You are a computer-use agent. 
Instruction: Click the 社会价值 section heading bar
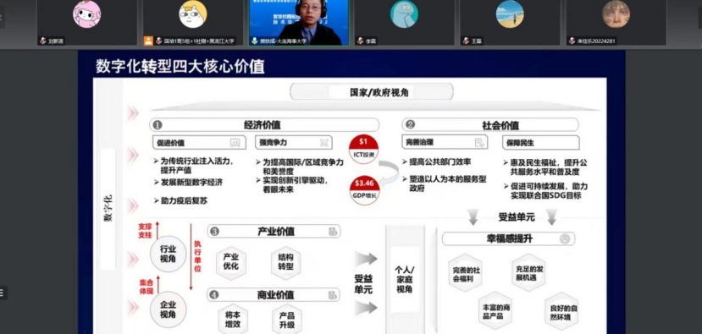pyautogui.click(x=490, y=125)
